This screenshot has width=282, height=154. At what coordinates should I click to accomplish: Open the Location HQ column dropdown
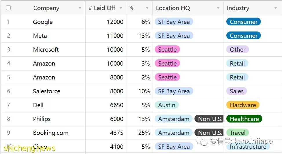[x=218, y=8]
